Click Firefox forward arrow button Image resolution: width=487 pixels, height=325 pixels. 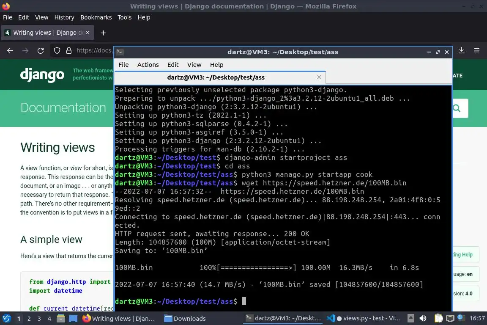coord(25,51)
